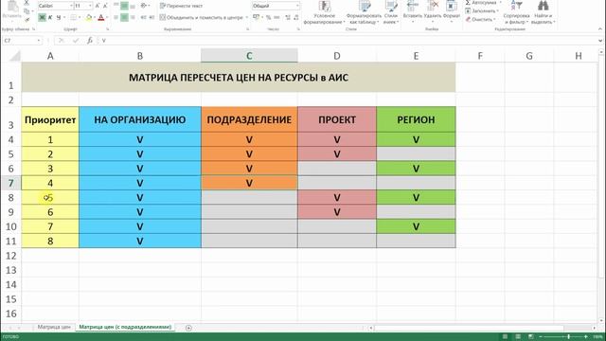Toggle center horizontal alignment
Screen dimensions: 606x341
tap(124, 17)
